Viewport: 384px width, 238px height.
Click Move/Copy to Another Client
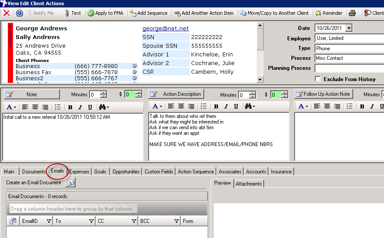[274, 13]
